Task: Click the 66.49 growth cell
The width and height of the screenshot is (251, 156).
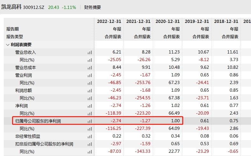Action: (174, 113)
